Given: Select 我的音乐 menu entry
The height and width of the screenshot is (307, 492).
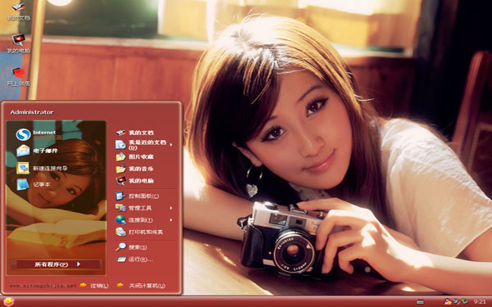Looking at the screenshot, I should (134, 169).
